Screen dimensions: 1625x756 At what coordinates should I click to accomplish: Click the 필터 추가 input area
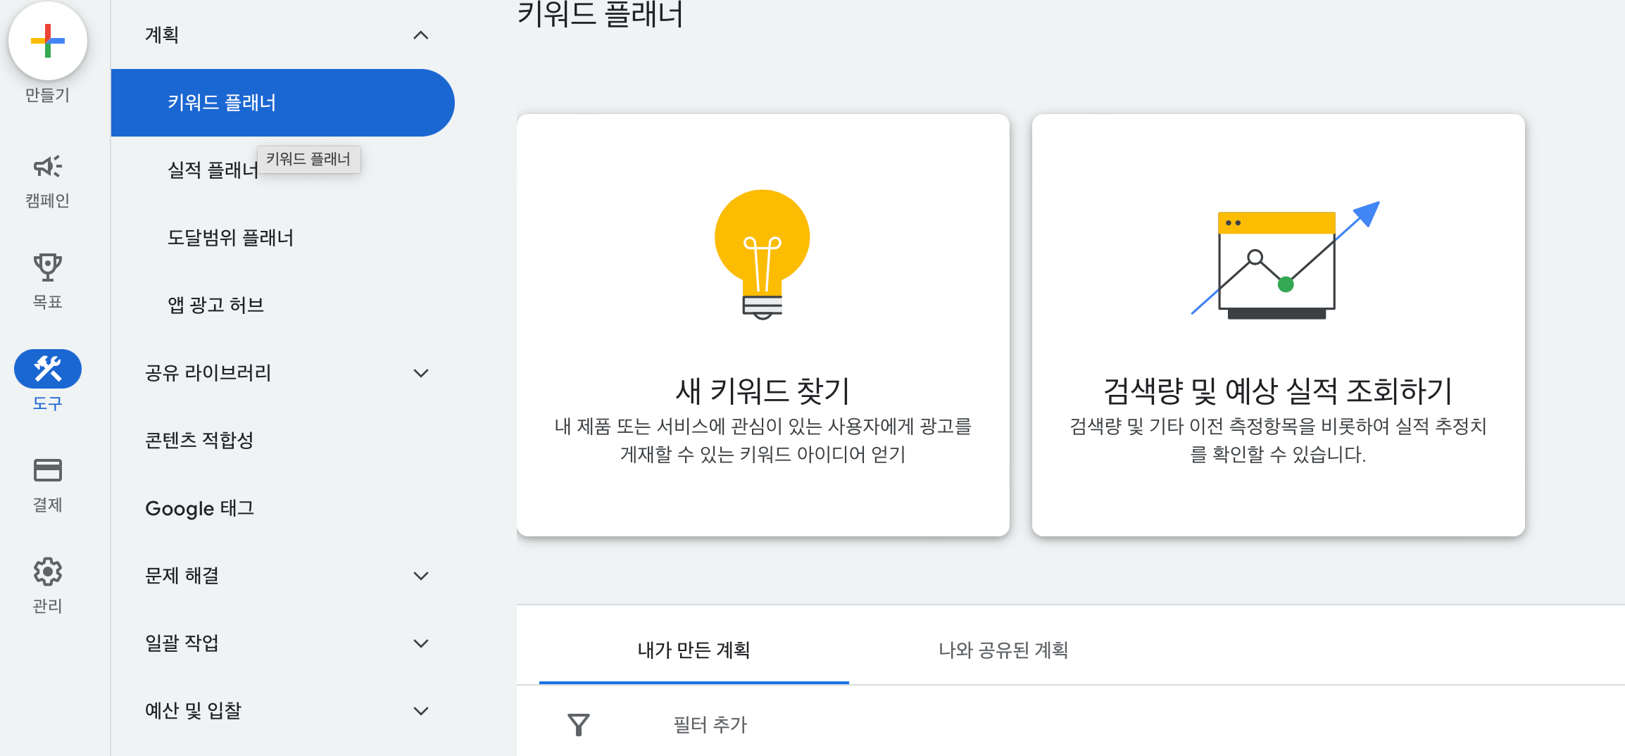708,725
